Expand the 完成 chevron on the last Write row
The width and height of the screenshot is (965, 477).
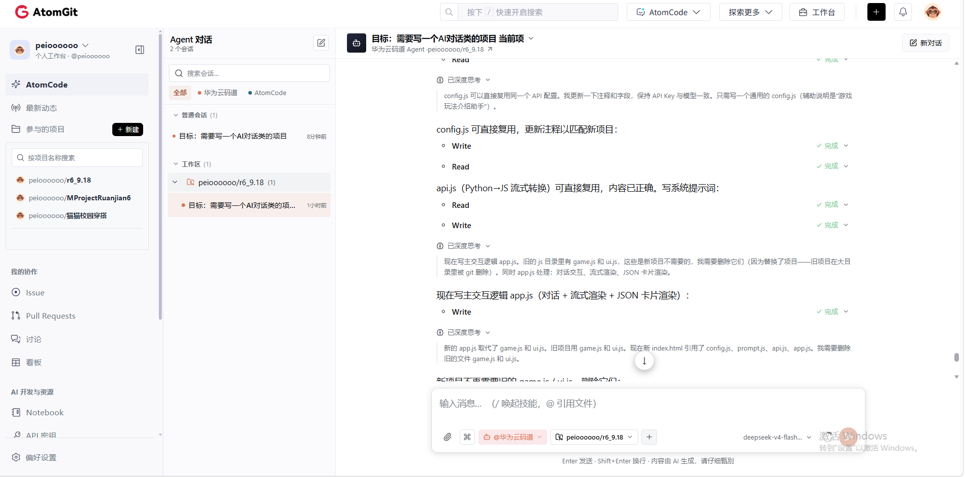pos(846,312)
